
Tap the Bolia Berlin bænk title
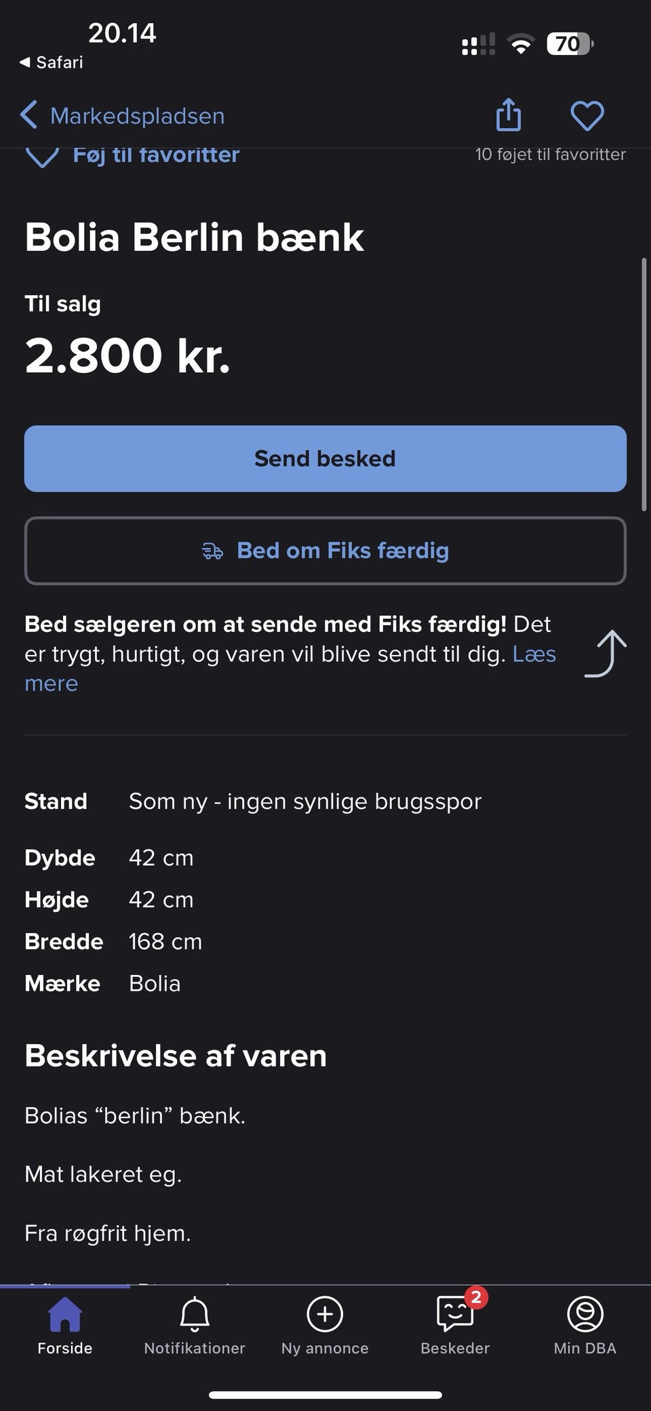pos(194,237)
